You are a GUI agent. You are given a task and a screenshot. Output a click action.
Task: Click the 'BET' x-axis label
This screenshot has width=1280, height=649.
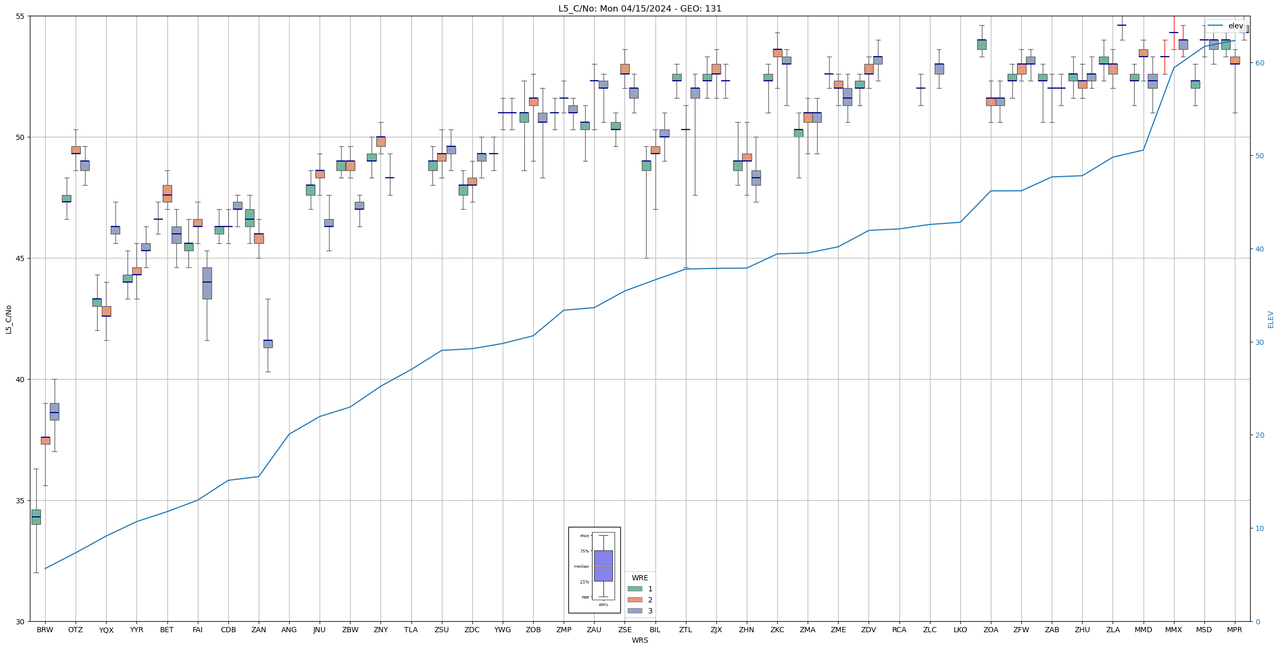click(x=167, y=630)
